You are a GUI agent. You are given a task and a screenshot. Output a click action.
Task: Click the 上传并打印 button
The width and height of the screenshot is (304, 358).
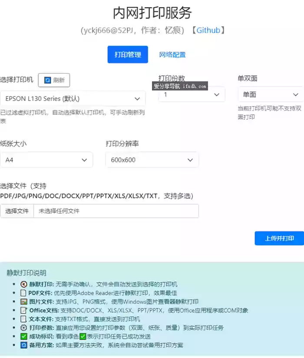[x=279, y=238]
